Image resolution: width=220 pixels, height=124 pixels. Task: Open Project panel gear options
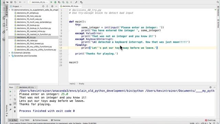(x=52, y=6)
